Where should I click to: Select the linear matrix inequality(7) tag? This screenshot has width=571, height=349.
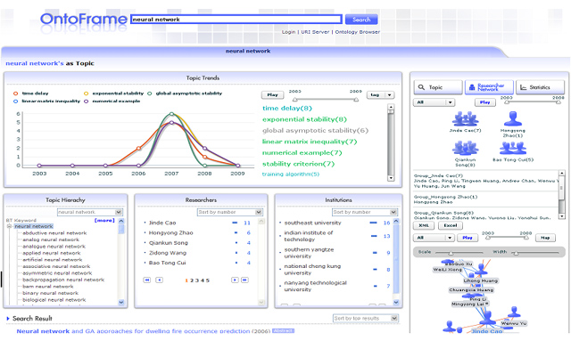point(310,142)
